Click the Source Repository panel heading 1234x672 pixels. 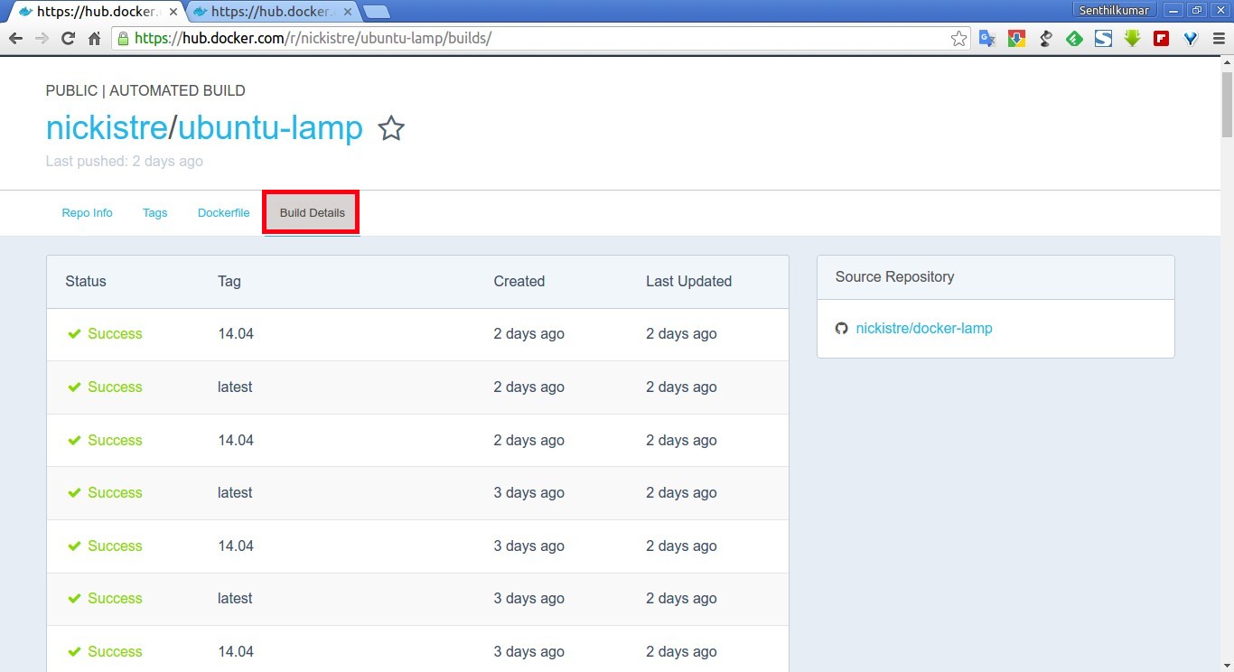click(x=894, y=277)
